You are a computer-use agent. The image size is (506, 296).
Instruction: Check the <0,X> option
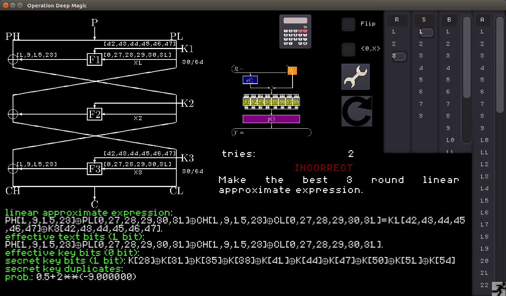pos(348,49)
